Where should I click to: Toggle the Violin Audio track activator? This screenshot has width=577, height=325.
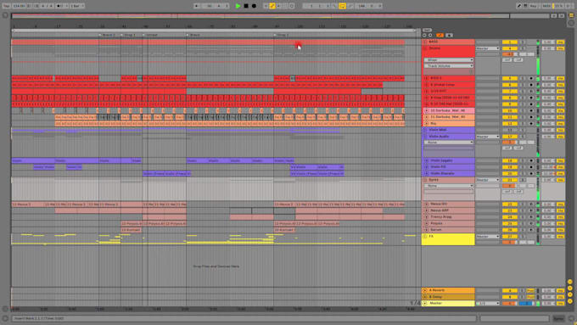click(510, 137)
